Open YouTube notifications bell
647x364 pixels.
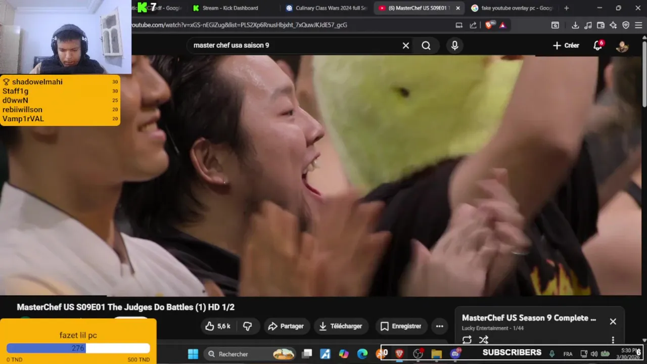pos(598,45)
